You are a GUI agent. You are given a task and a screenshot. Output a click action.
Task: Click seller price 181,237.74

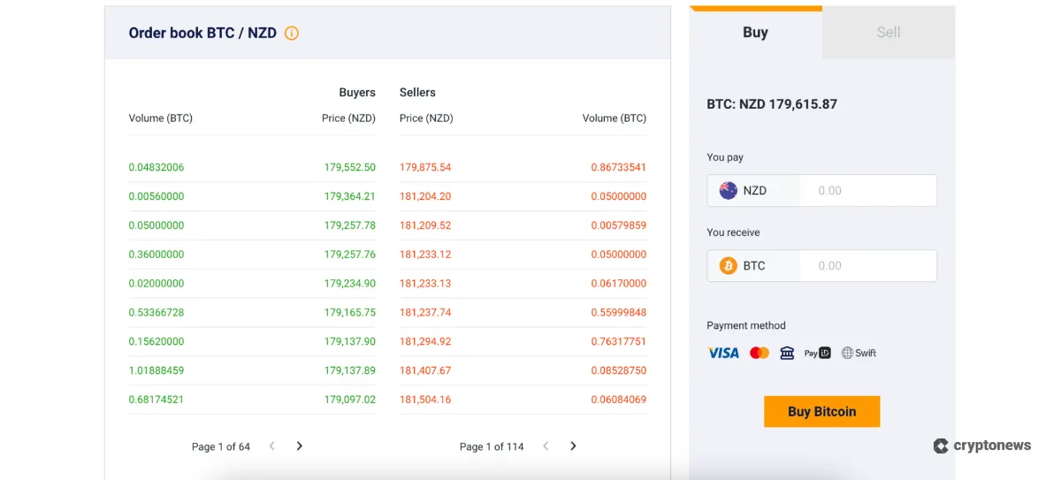(425, 312)
